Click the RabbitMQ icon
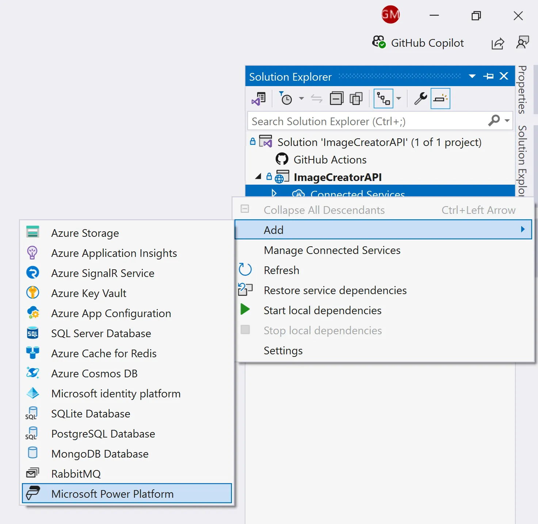538x524 pixels. click(33, 473)
